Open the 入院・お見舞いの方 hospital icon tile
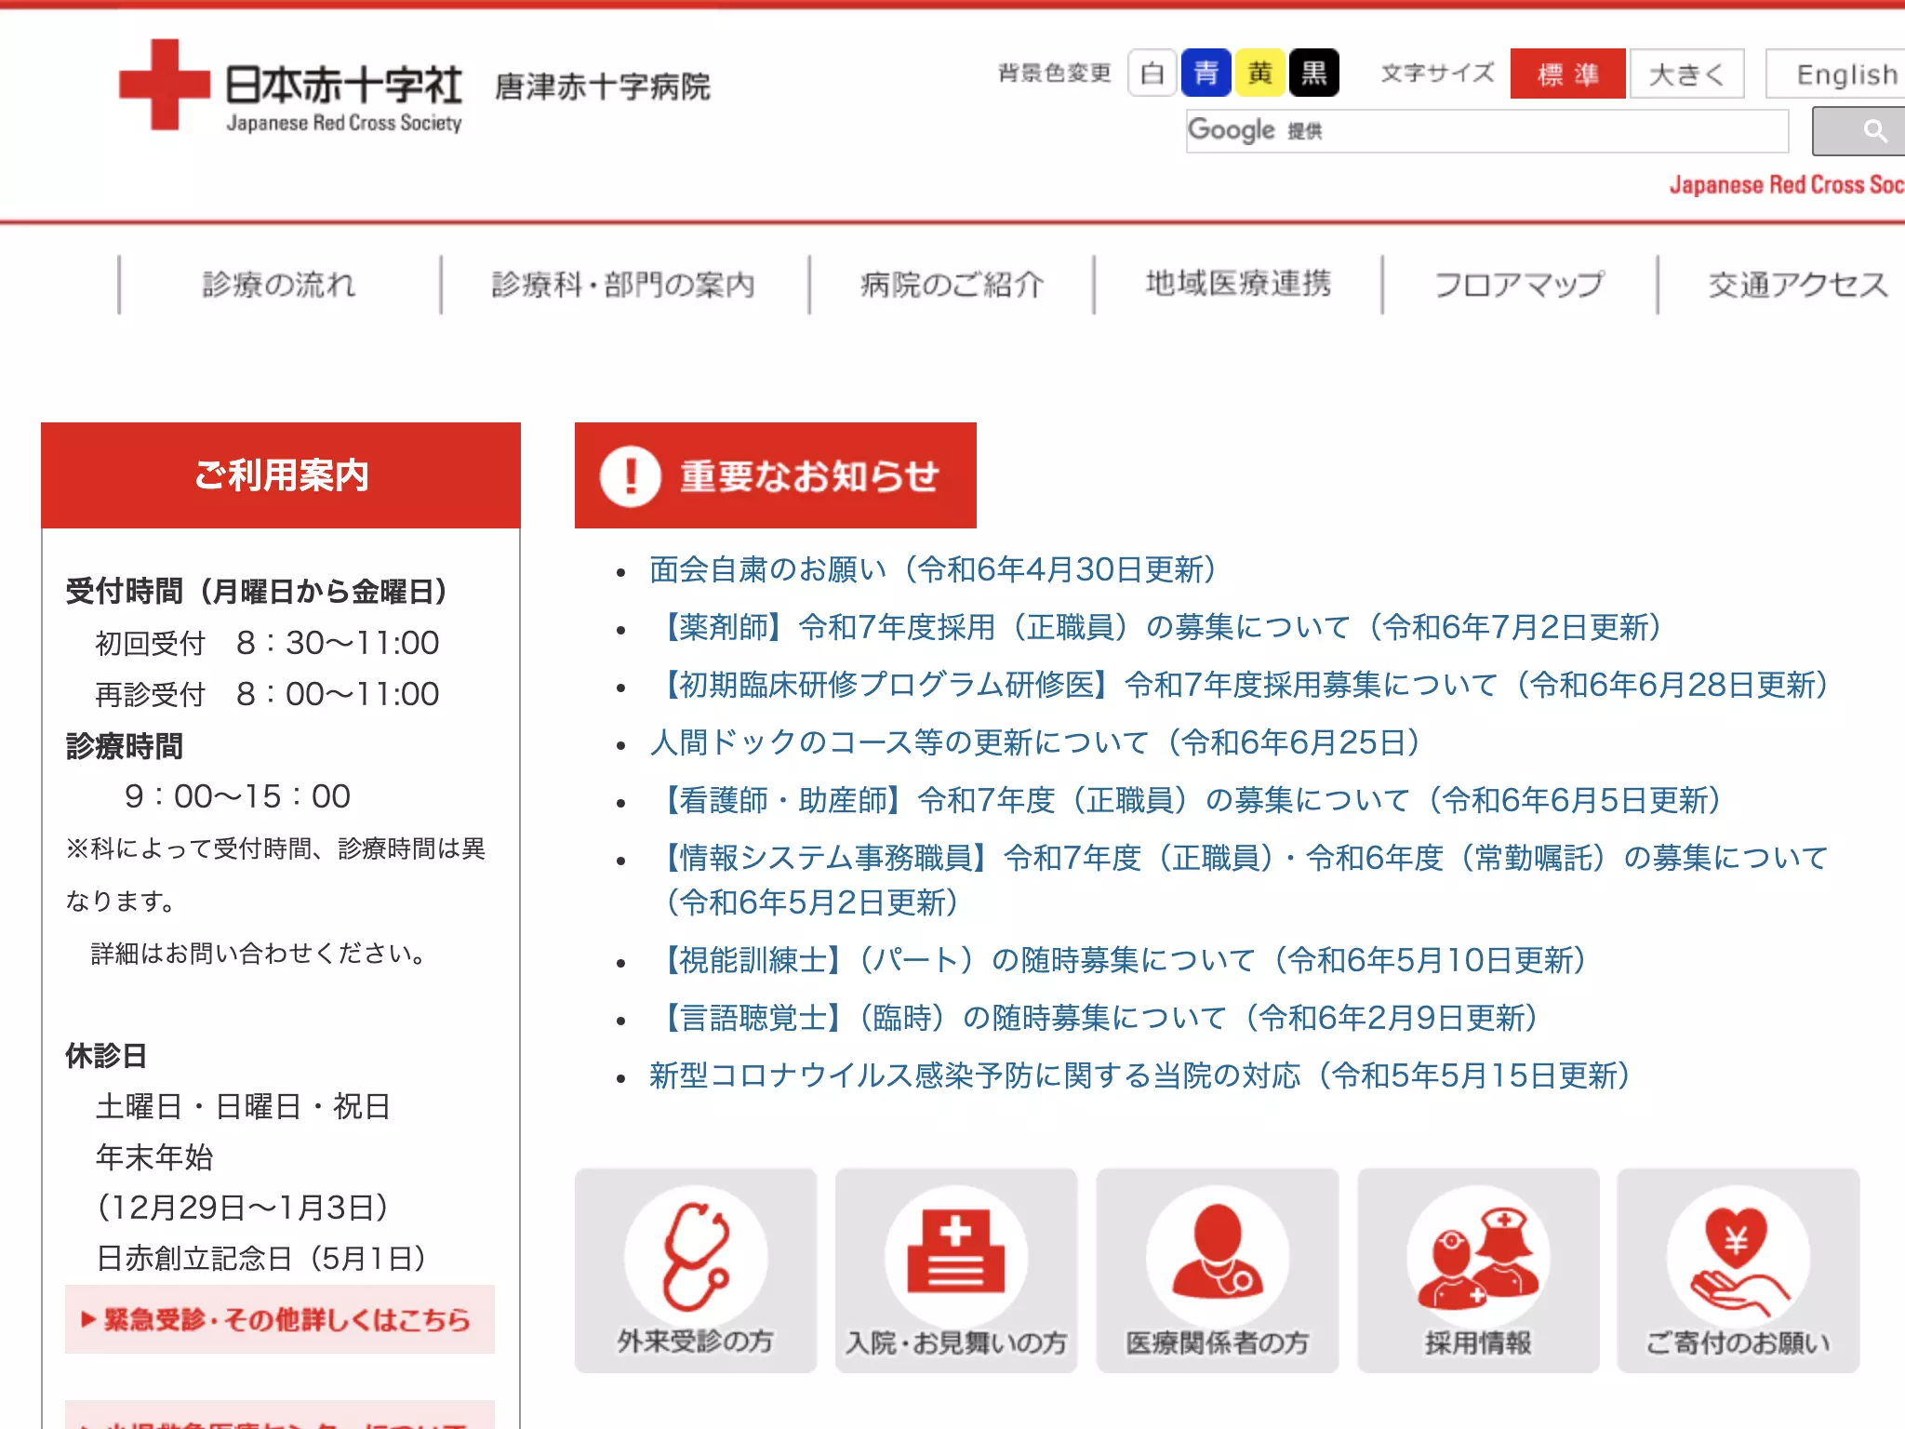Image resolution: width=1905 pixels, height=1429 pixels. (x=956, y=1270)
